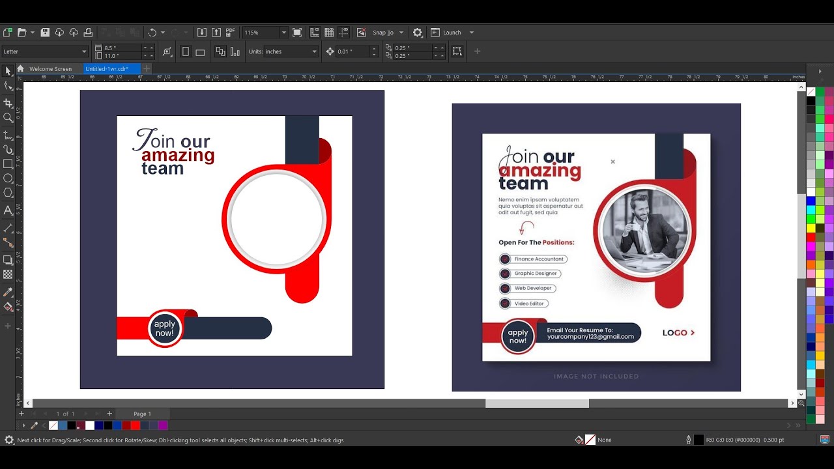Screen dimensions: 834x469
Task: Select the Ellipse tool
Action: [8, 178]
